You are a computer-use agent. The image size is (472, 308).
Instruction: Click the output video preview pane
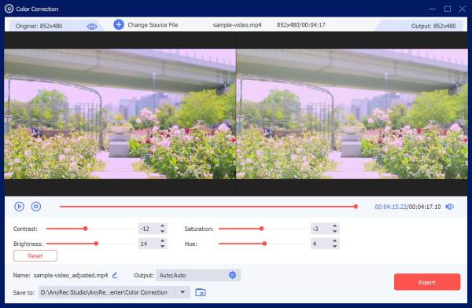[x=352, y=114]
